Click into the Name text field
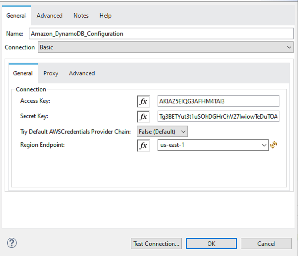 pos(161,34)
